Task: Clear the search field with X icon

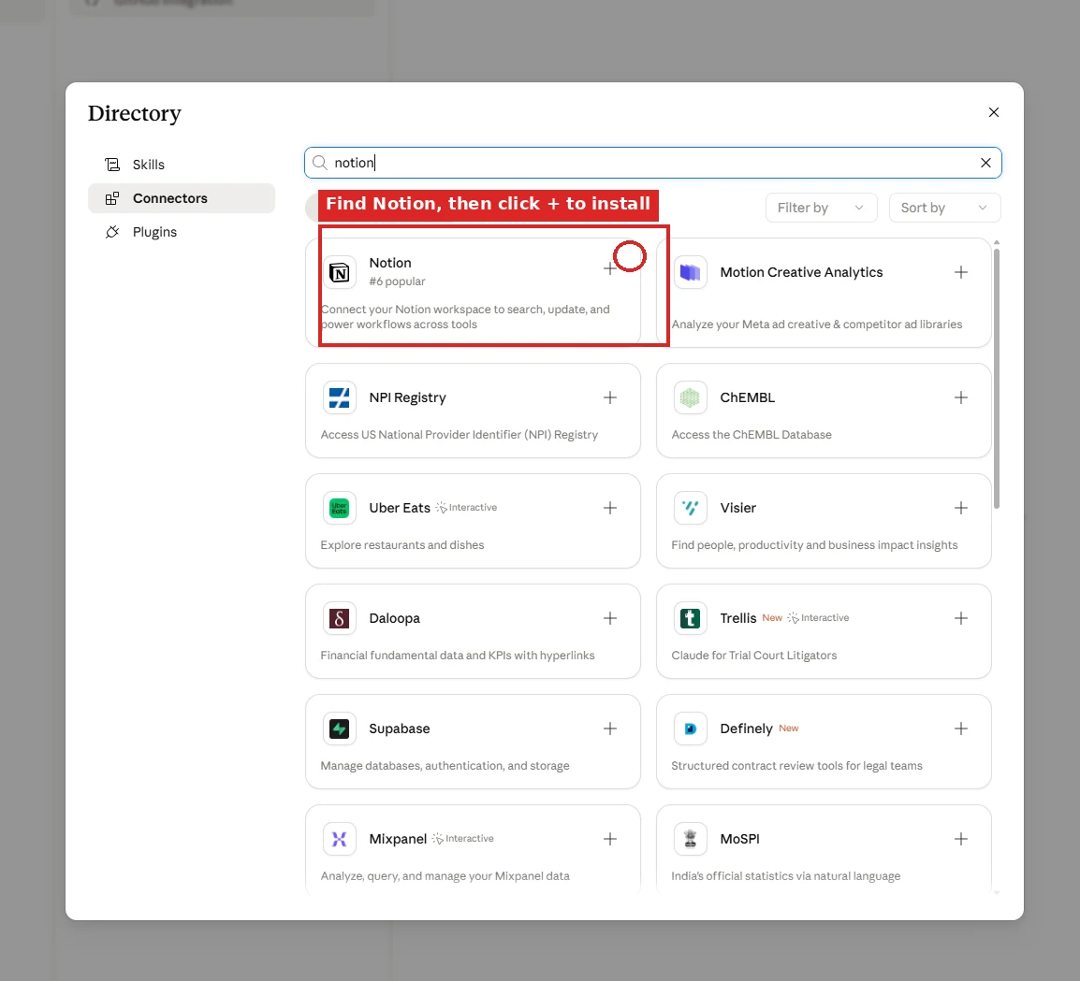Action: [x=985, y=163]
